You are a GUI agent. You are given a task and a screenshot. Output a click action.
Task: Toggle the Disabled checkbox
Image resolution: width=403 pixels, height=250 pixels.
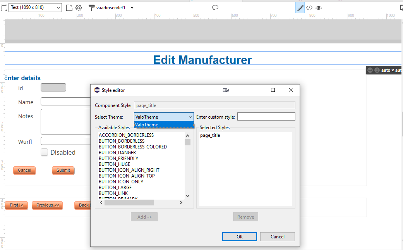pos(45,152)
